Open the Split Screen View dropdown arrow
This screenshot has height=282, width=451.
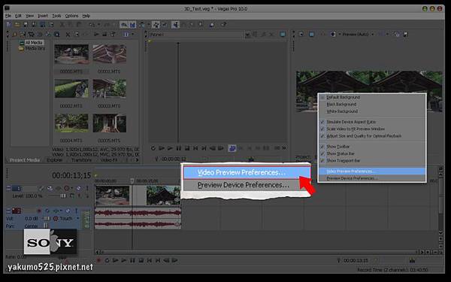click(x=339, y=35)
